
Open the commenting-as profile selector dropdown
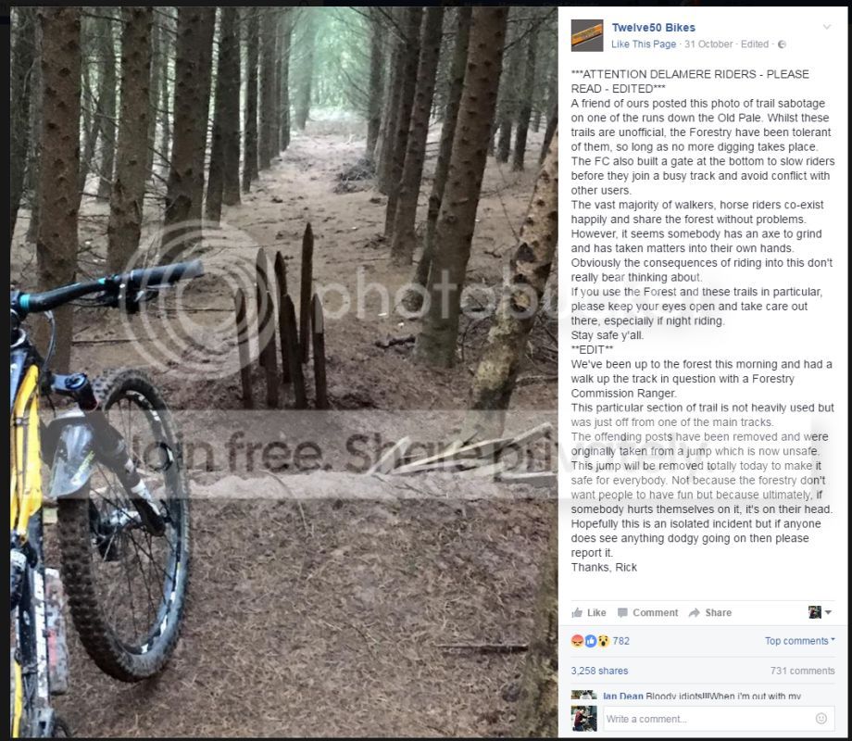click(x=821, y=612)
